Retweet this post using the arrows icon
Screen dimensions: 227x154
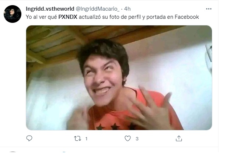78,139
